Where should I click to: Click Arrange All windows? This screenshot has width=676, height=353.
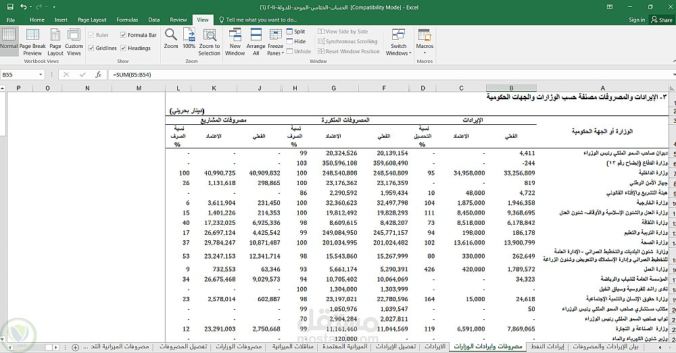pos(256,41)
